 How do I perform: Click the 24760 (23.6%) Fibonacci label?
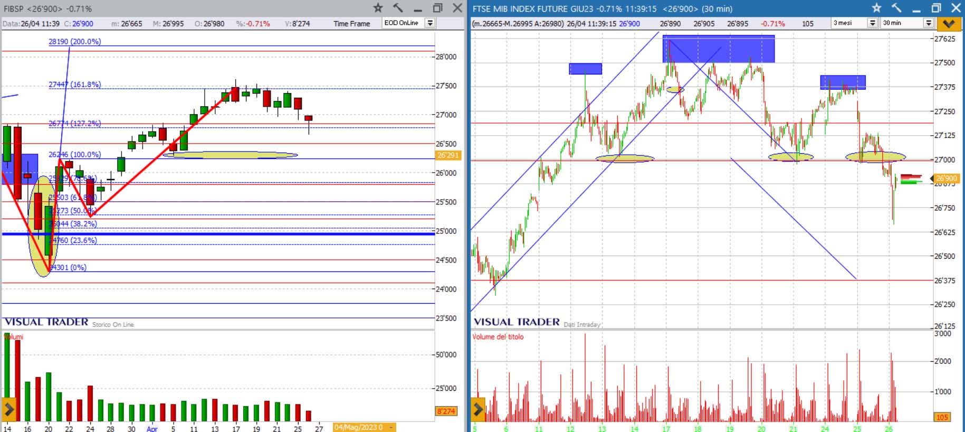click(73, 240)
